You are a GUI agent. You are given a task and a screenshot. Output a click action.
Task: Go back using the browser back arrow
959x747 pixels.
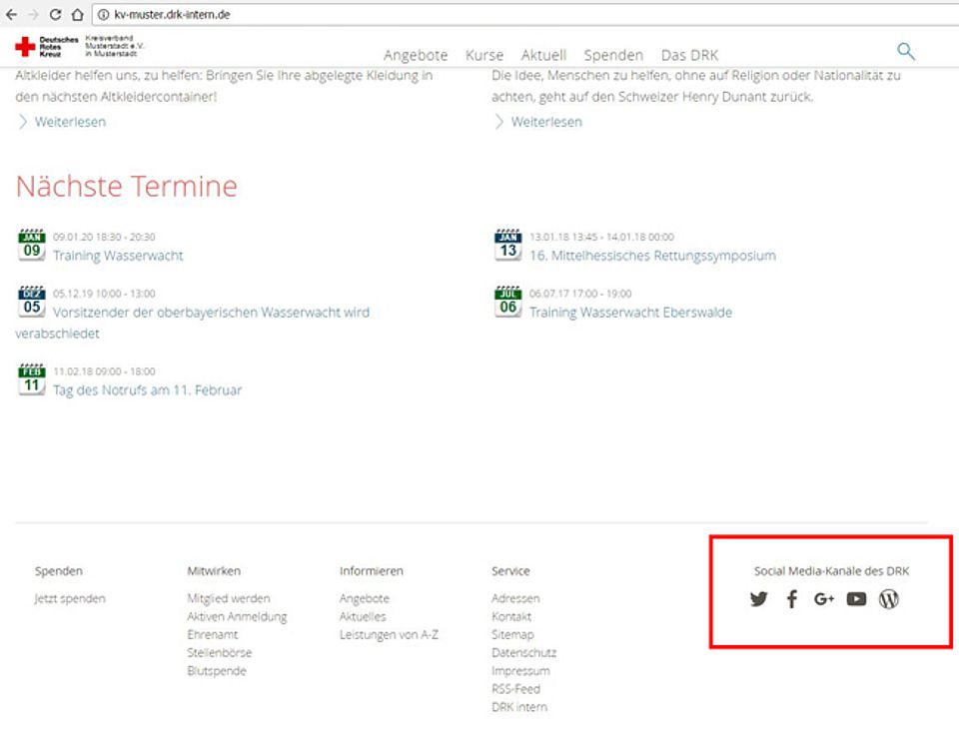pyautogui.click(x=12, y=14)
